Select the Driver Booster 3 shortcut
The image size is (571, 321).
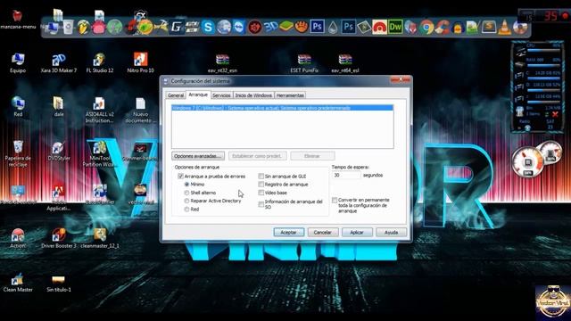click(59, 238)
